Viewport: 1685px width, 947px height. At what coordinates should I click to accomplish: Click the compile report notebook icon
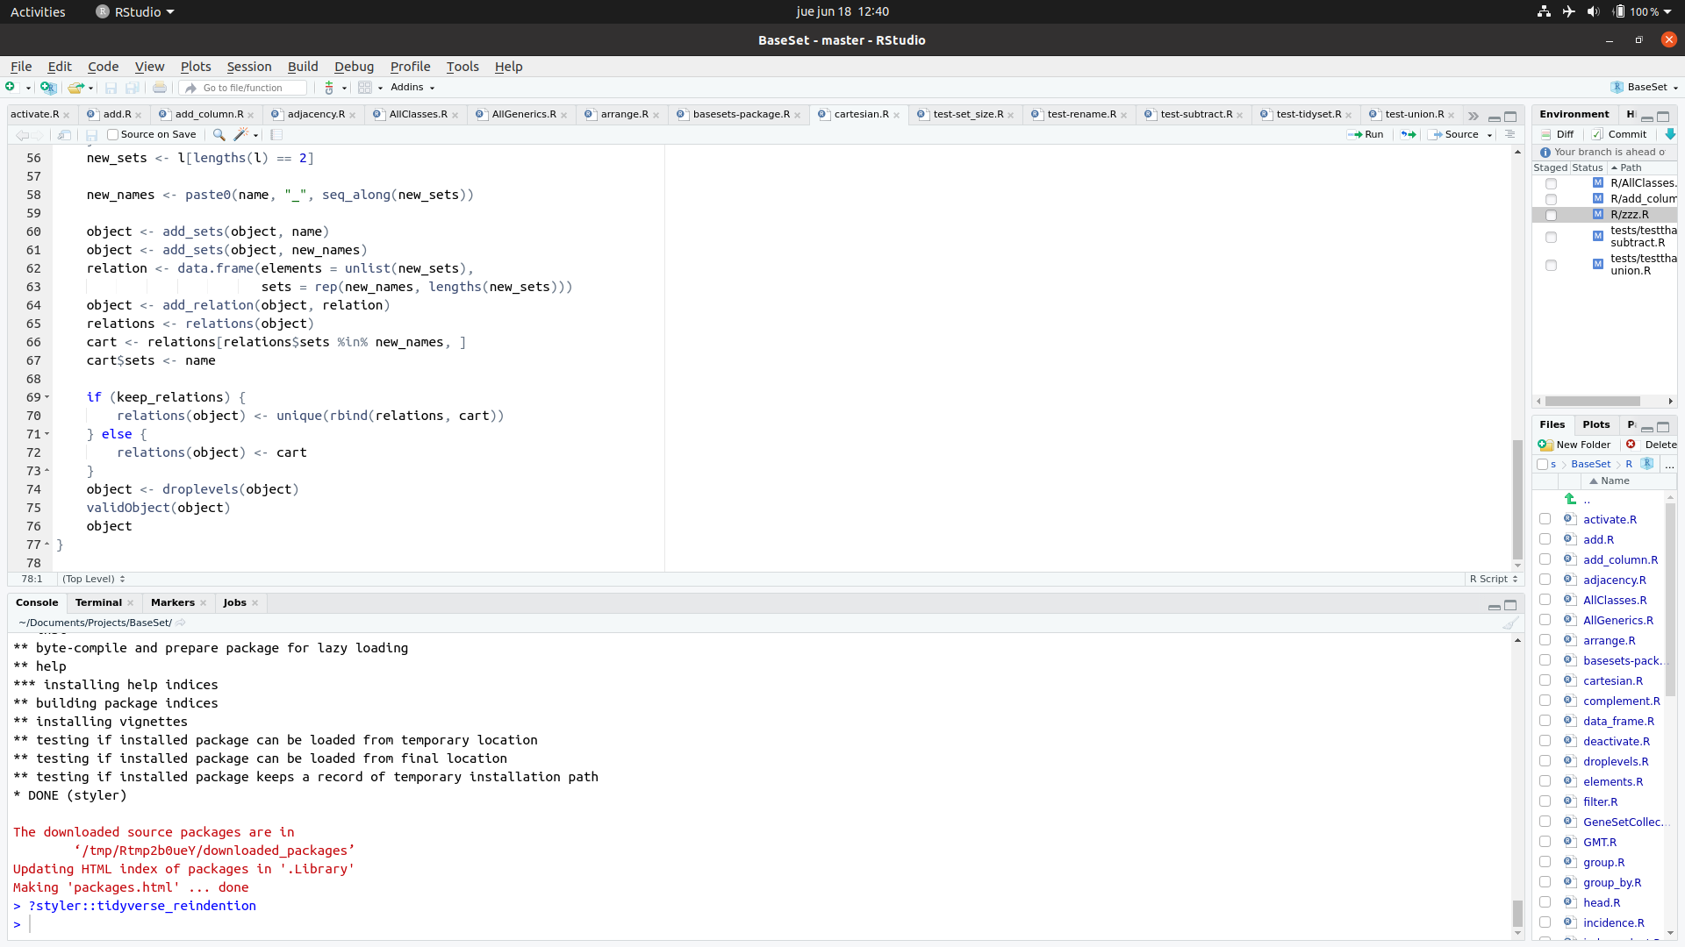point(276,134)
